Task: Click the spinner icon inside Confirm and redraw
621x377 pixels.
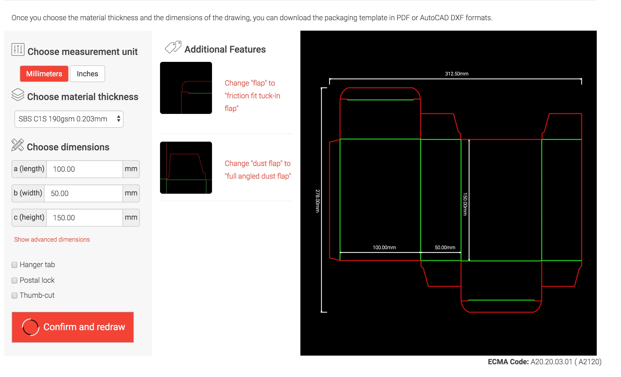Action: pos(30,327)
